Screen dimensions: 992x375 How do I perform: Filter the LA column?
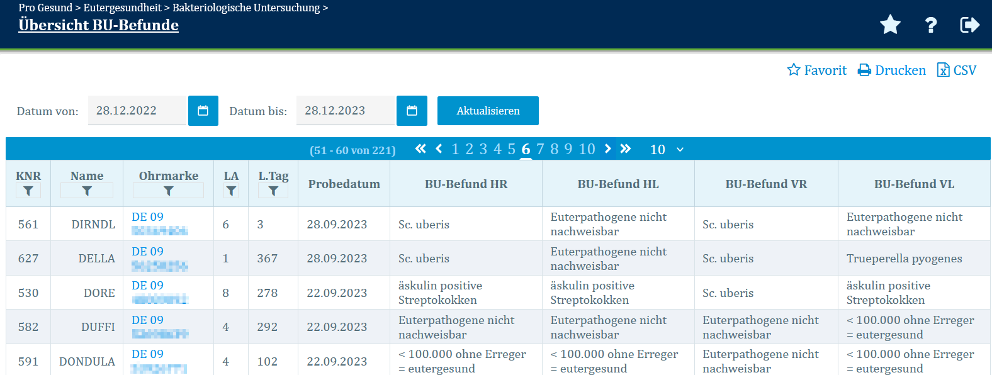(231, 191)
